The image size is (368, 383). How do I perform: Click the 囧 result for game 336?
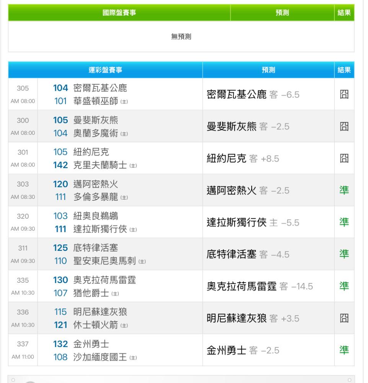pyautogui.click(x=344, y=318)
